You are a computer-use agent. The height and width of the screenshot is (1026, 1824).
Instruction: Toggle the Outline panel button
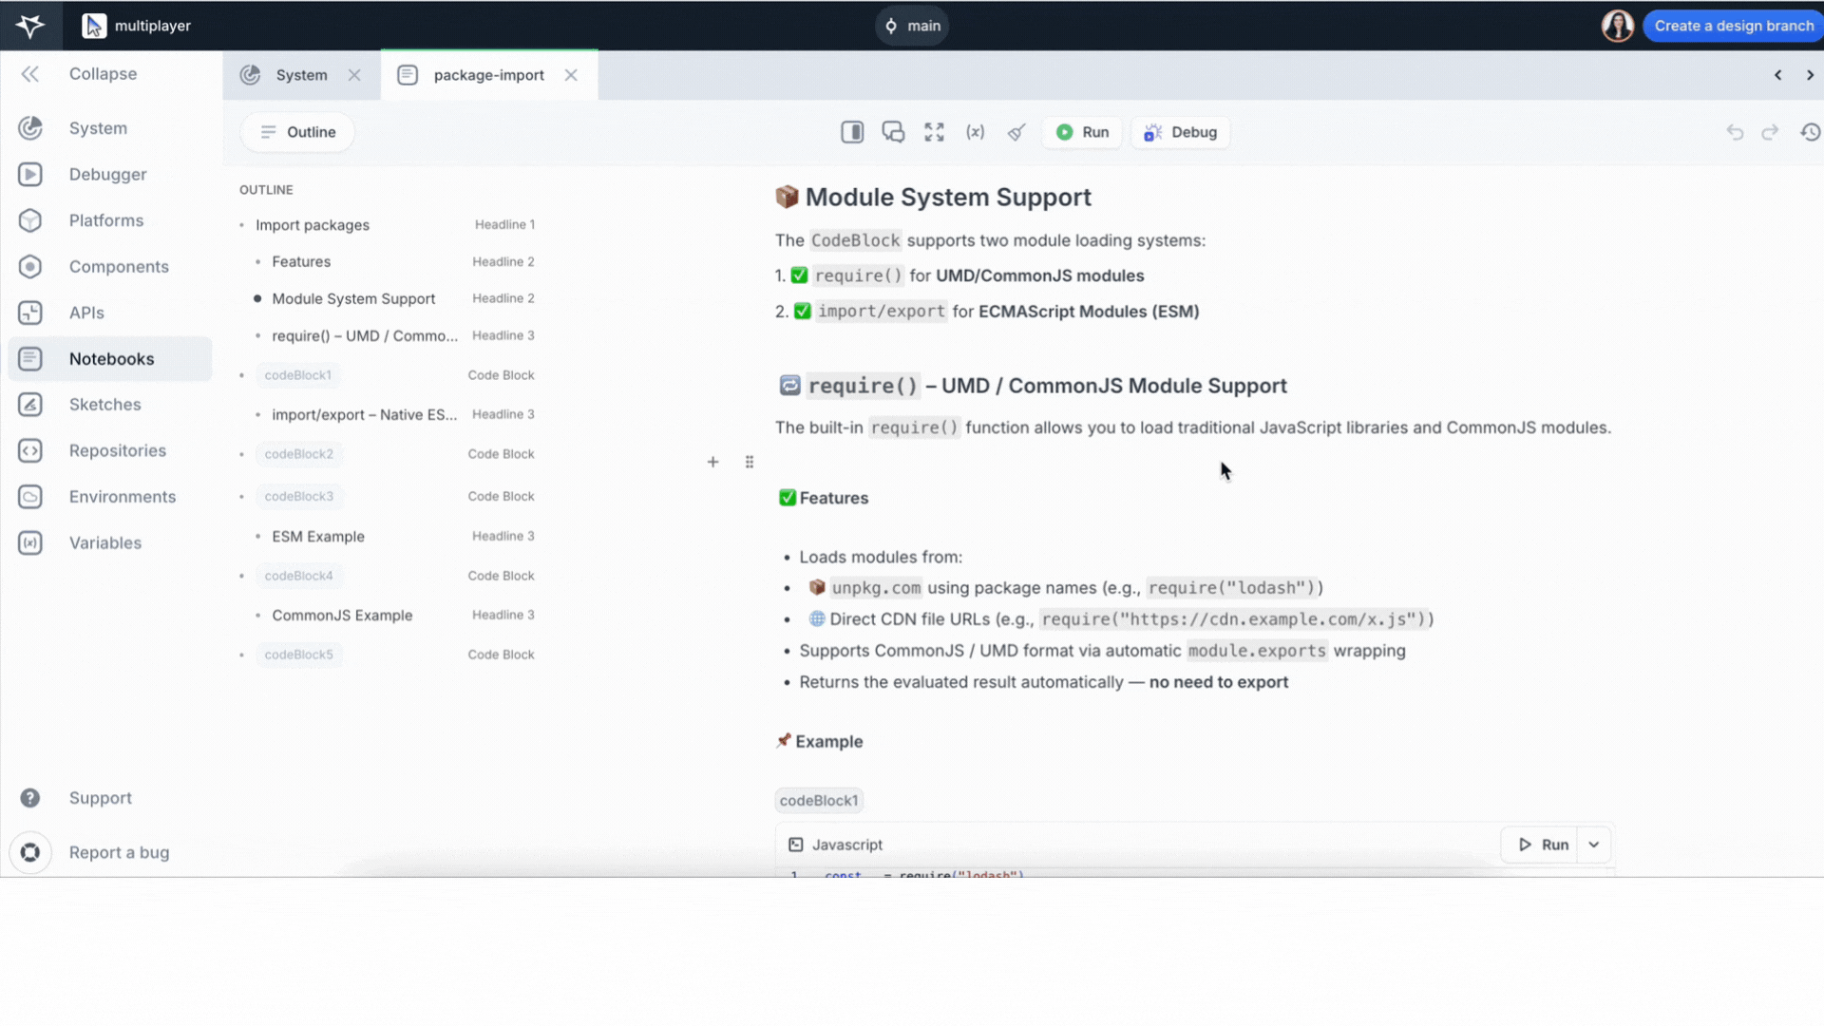point(297,132)
